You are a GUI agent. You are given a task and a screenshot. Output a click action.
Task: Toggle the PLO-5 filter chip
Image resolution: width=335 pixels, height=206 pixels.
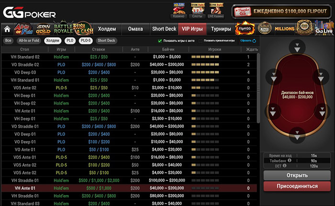(86, 41)
